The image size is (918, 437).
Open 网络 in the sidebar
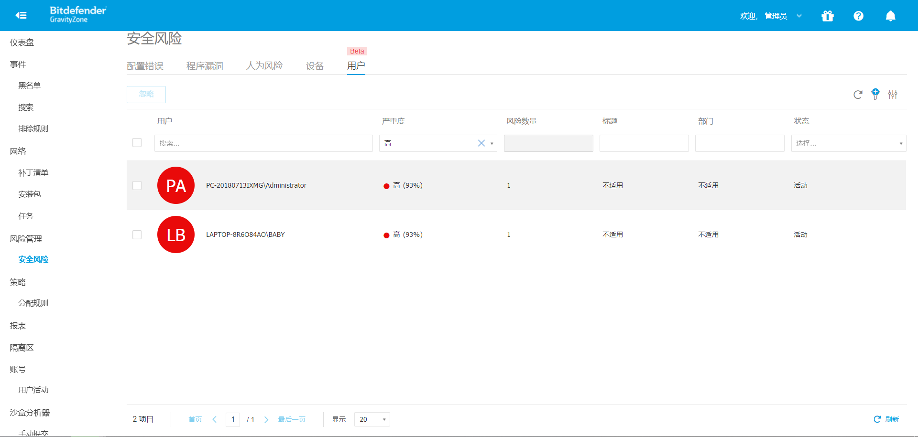(18, 151)
